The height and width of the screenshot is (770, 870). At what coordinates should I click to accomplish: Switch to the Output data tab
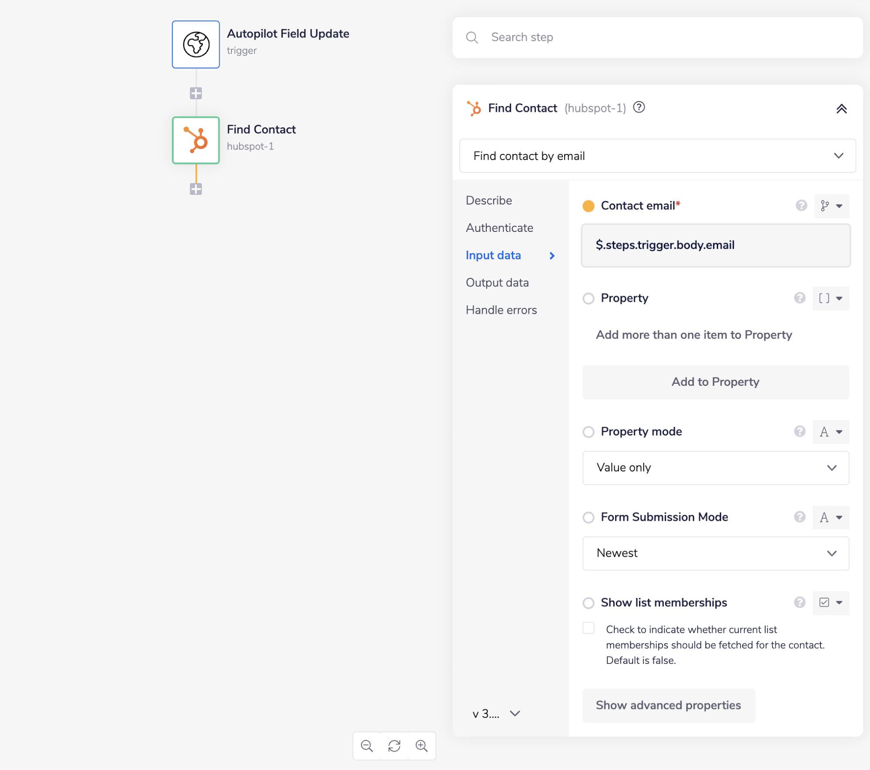click(x=497, y=283)
